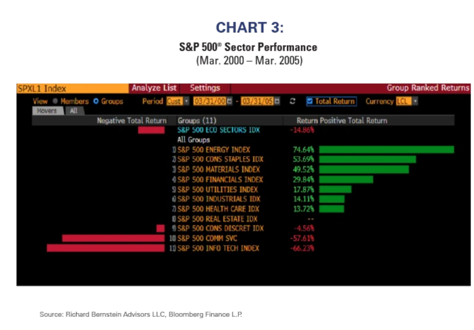Open the Currency LCL dropdown
This screenshot has height=330, width=474.
406,101
